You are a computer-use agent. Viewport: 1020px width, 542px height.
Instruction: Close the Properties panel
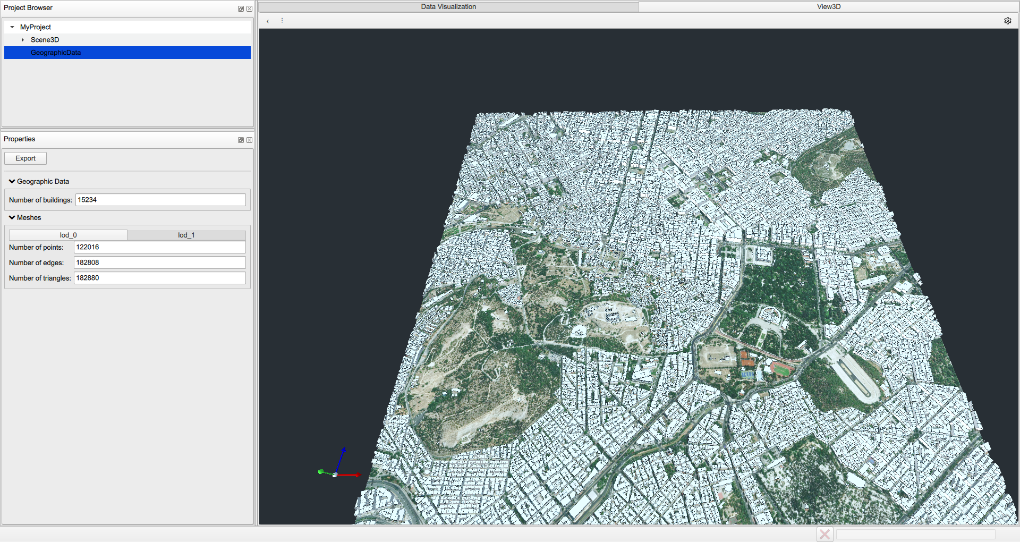pyautogui.click(x=249, y=140)
